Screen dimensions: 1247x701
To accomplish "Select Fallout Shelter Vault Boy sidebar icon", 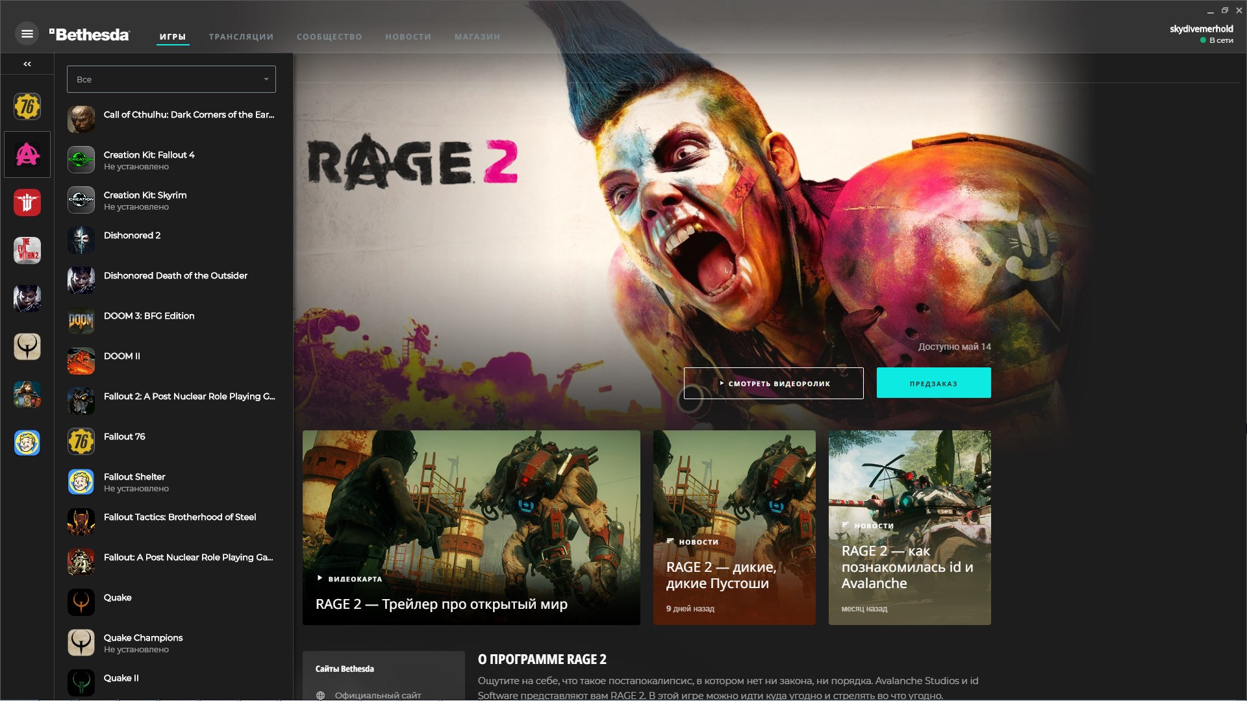I will pos(27,443).
